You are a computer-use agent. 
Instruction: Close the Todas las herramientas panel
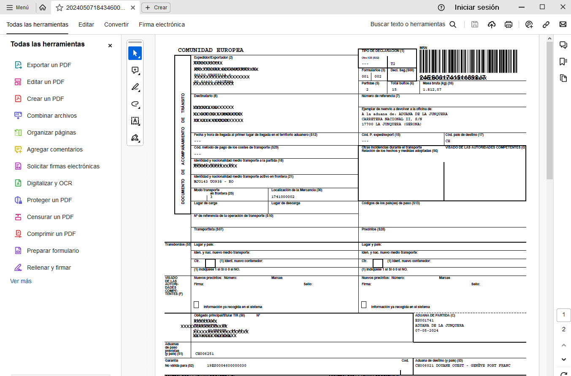pos(110,46)
